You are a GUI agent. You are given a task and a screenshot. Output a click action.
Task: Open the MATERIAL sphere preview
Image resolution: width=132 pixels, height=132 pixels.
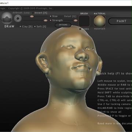100,21
